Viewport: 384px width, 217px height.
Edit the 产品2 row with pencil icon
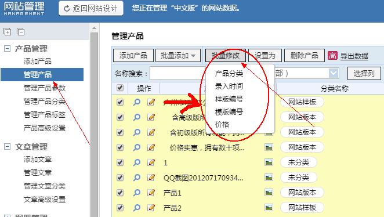151,208
